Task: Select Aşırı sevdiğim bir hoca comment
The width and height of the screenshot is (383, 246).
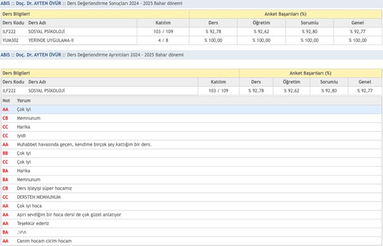Action: tap(191, 215)
